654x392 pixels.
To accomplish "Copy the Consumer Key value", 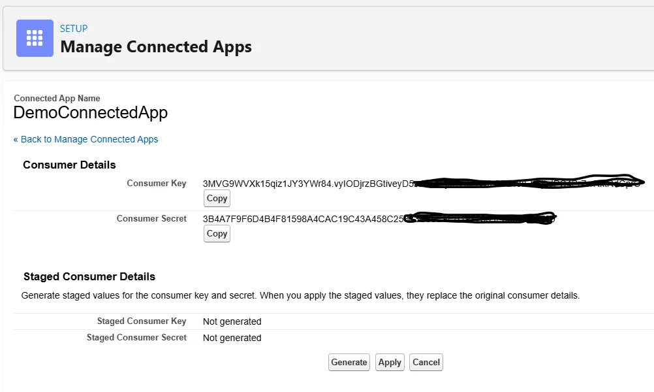I will [217, 199].
